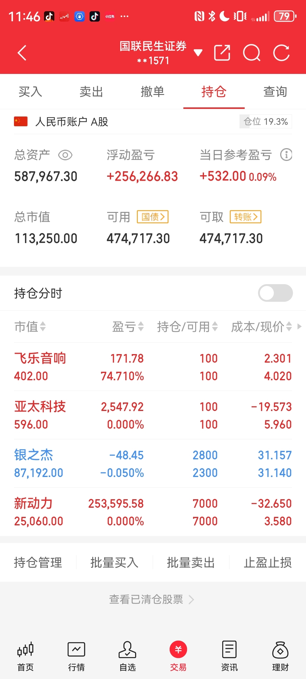This screenshot has width=306, height=679.
Task: Tap the back arrow icon
Action: 22,53
